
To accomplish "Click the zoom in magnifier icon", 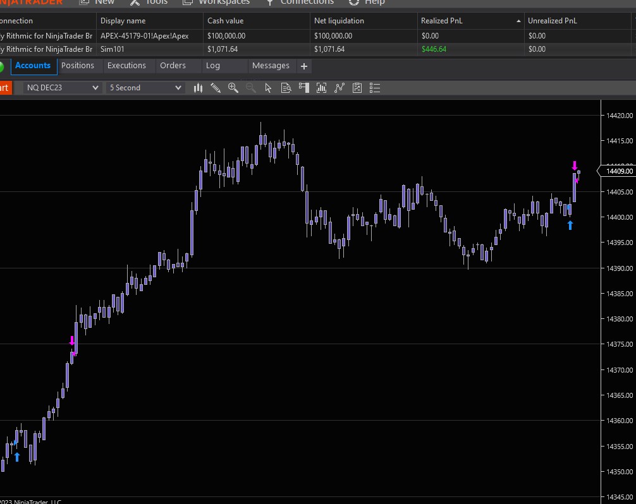I will [x=233, y=88].
